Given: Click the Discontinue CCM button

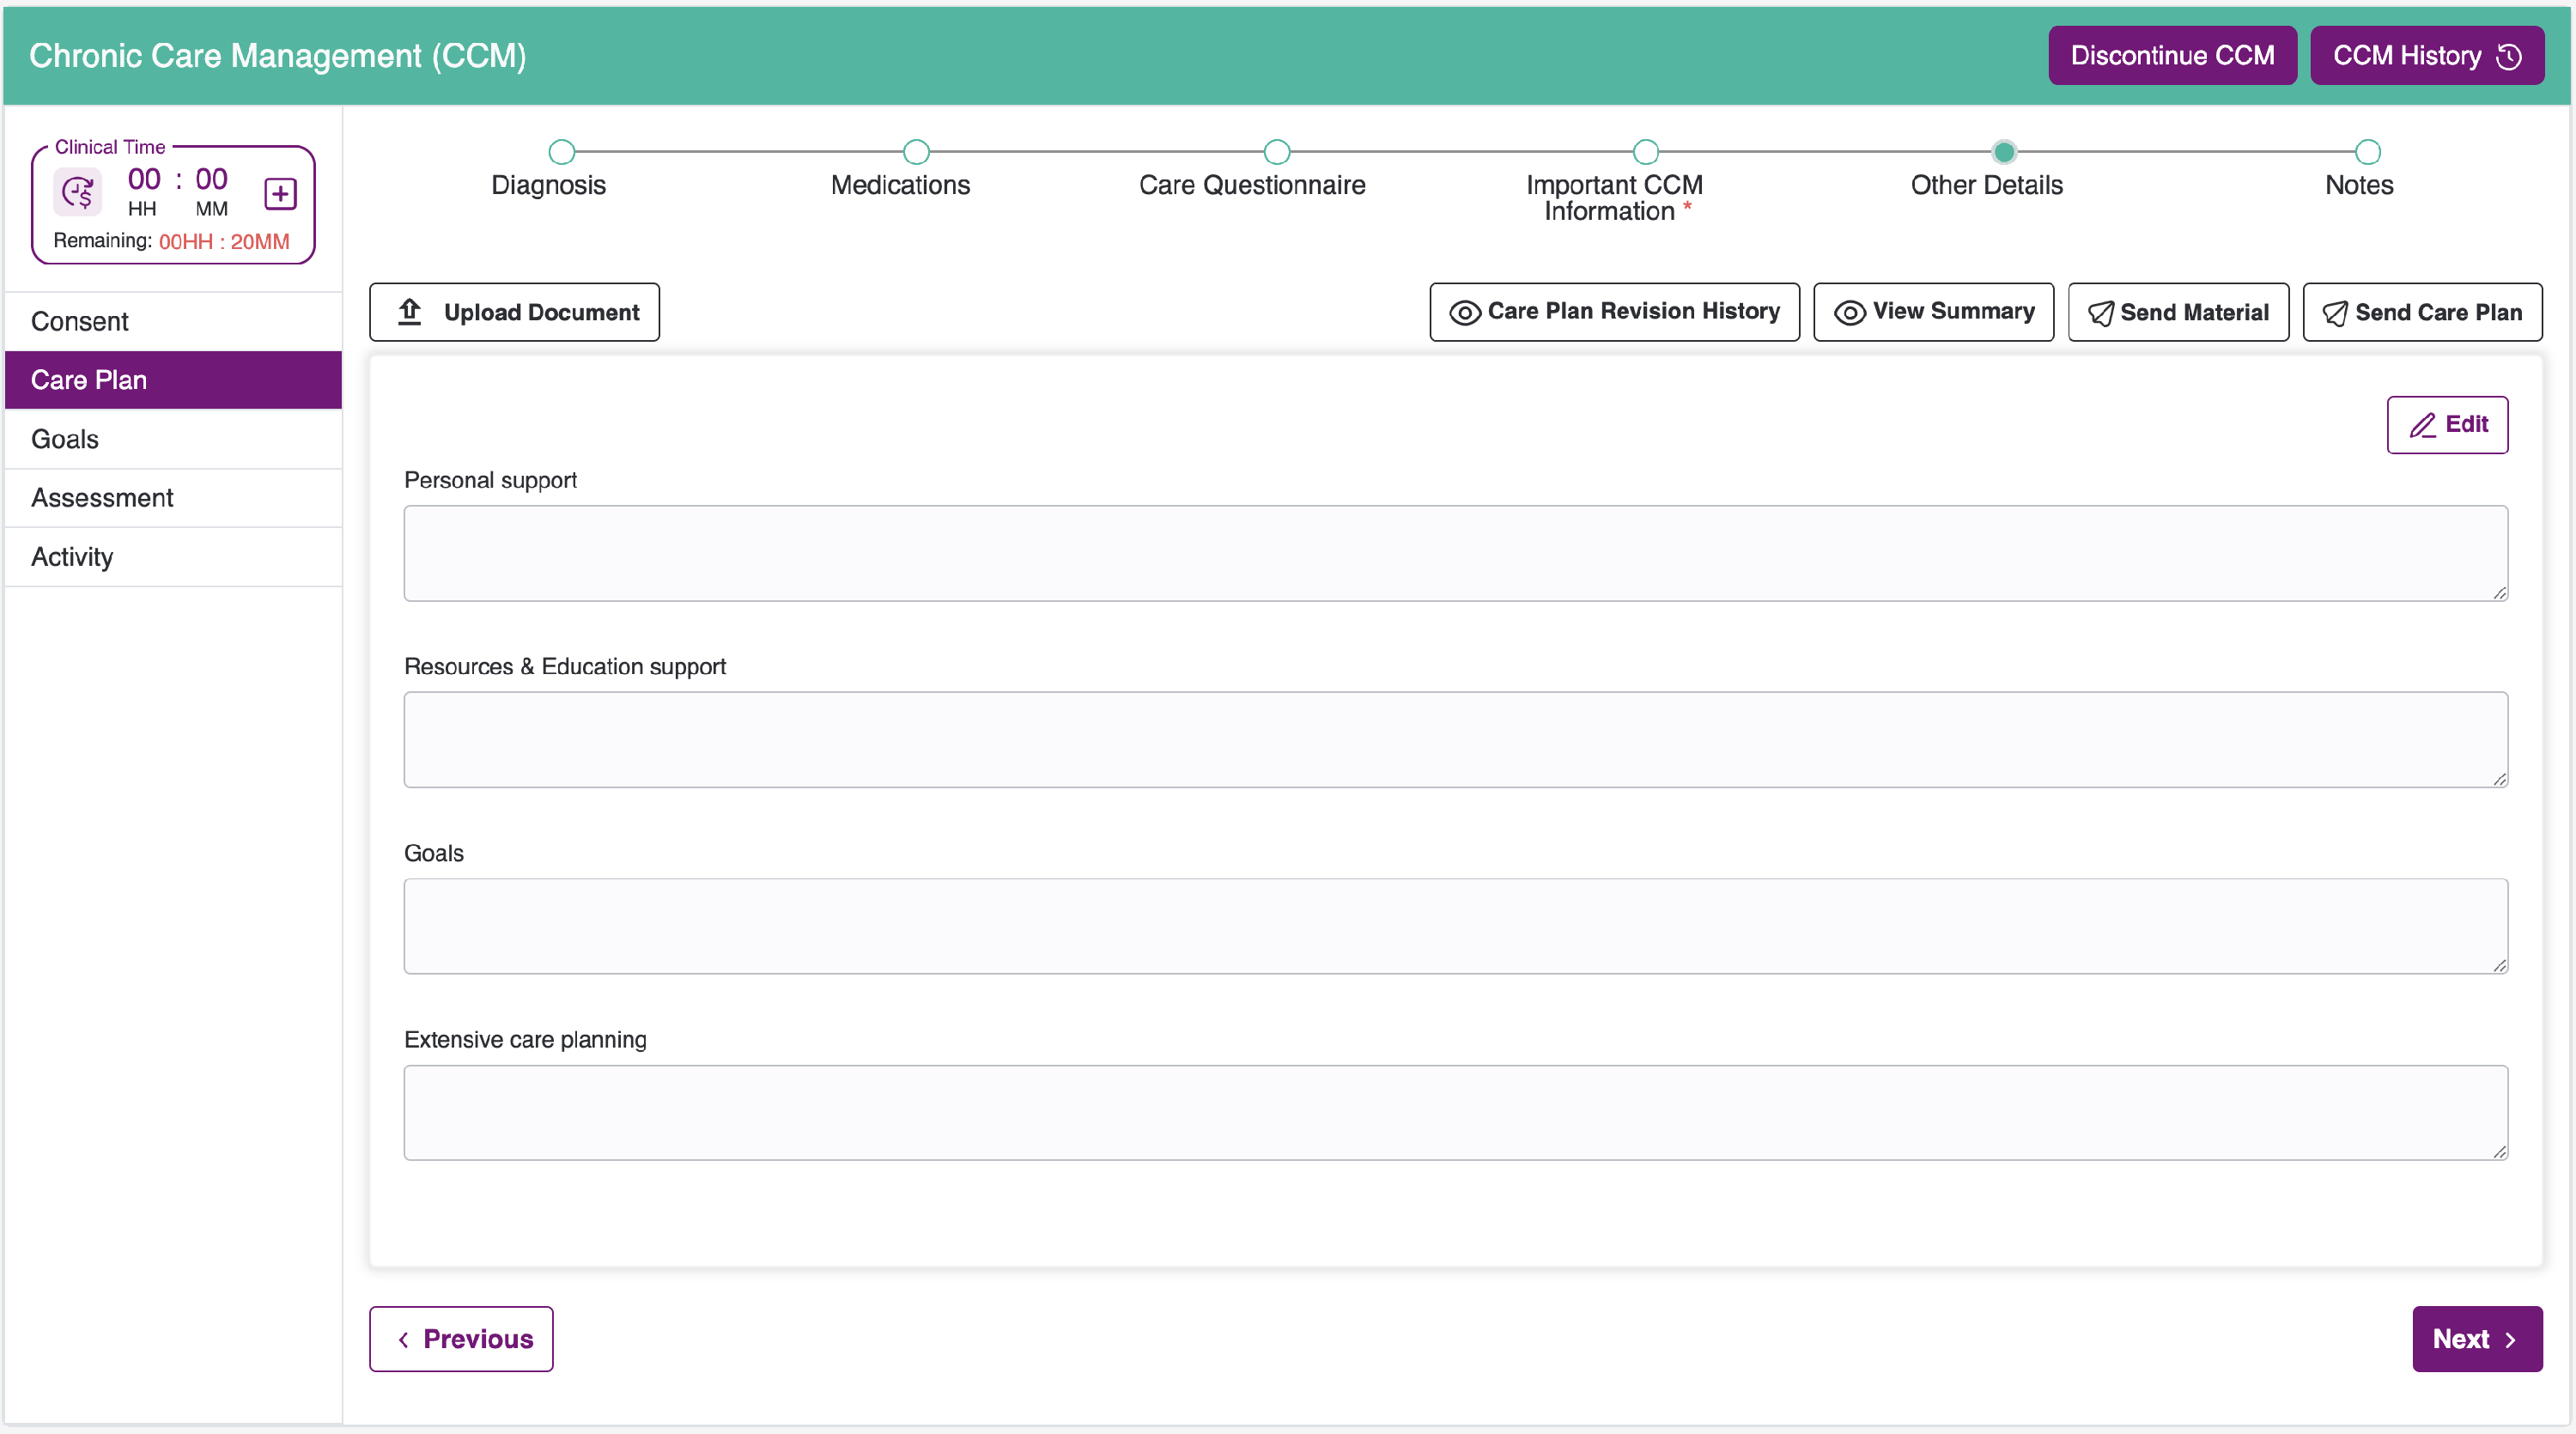Looking at the screenshot, I should [2172, 56].
